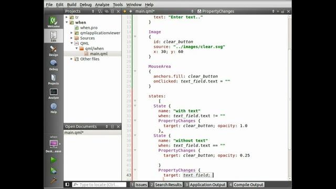Image resolution: width=336 pixels, height=189 pixels.
Task: Open the main.qml file selector dropdown
Action: click(192, 12)
